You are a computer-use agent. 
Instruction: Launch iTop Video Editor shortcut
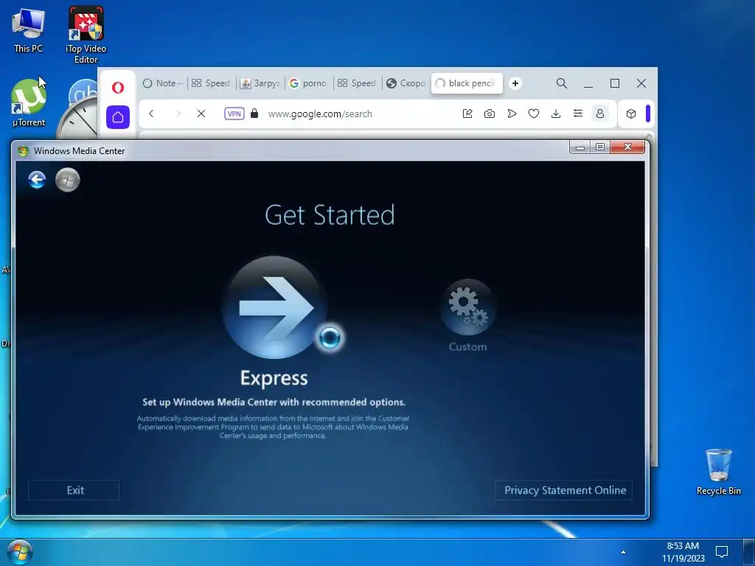[x=86, y=35]
